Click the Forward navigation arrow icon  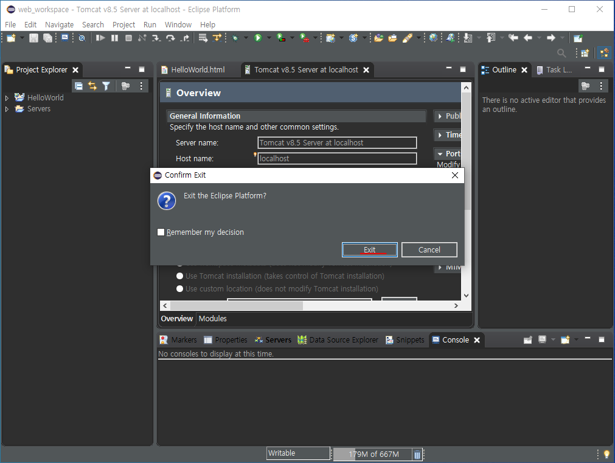(551, 38)
